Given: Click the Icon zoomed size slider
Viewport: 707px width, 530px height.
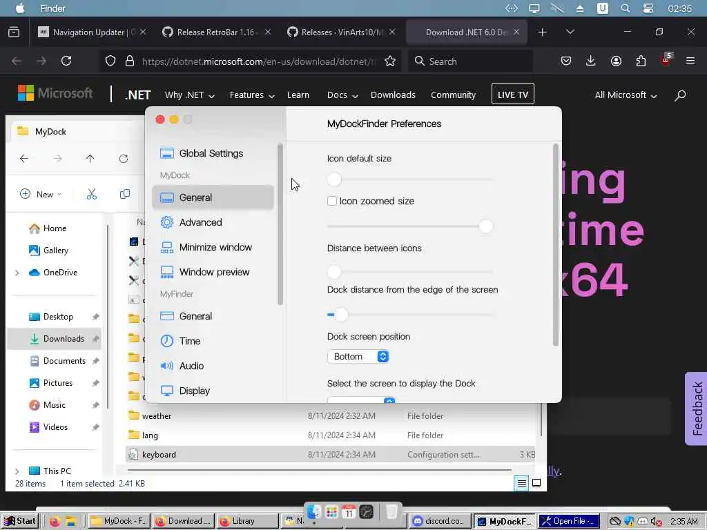Looking at the screenshot, I should (x=410, y=226).
